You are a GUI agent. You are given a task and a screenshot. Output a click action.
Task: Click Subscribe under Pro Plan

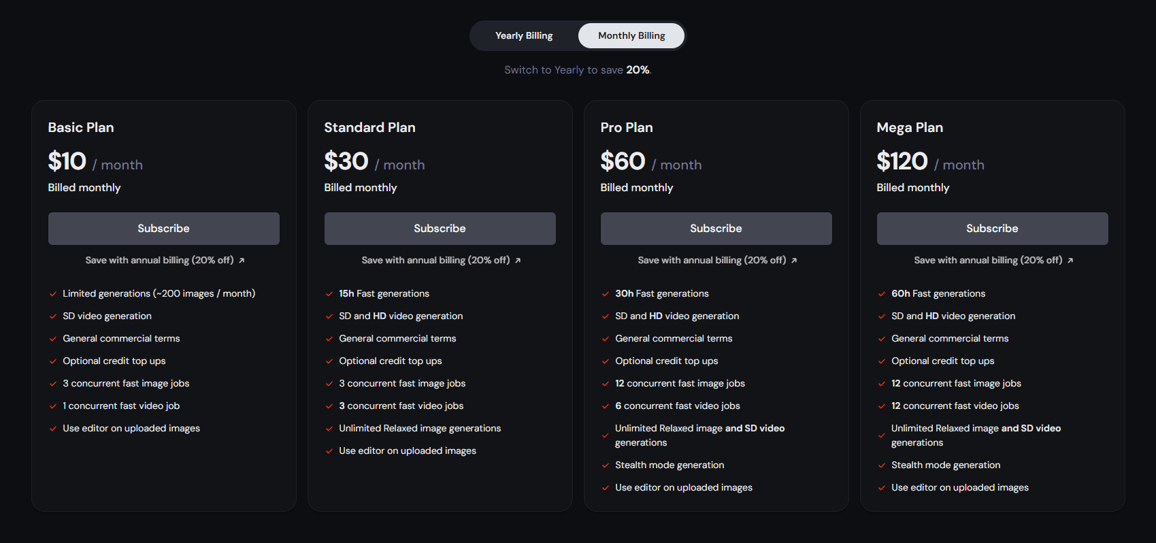(716, 229)
